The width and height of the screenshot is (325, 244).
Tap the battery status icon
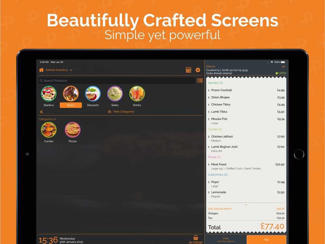pos(283,62)
